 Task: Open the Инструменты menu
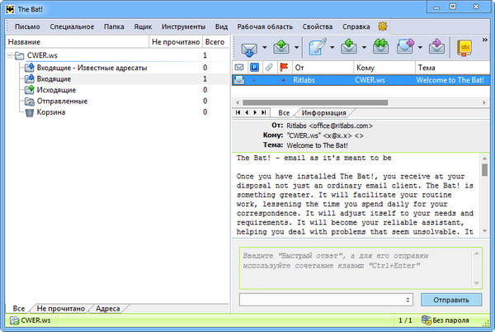185,27
